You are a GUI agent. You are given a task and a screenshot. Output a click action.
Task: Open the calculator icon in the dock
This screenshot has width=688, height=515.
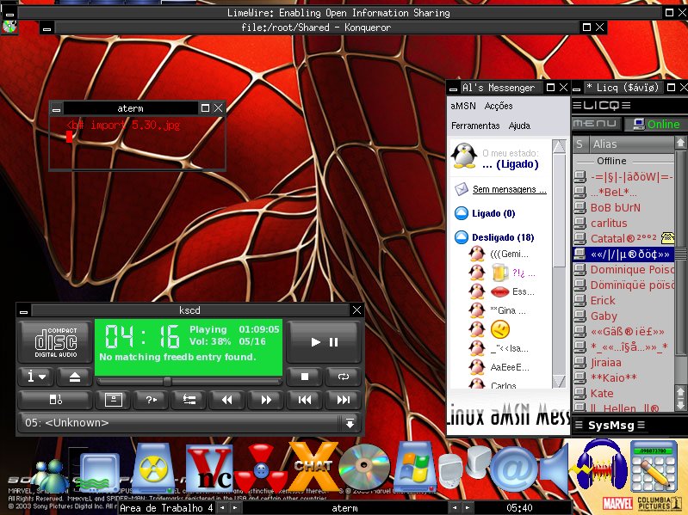pos(654,467)
